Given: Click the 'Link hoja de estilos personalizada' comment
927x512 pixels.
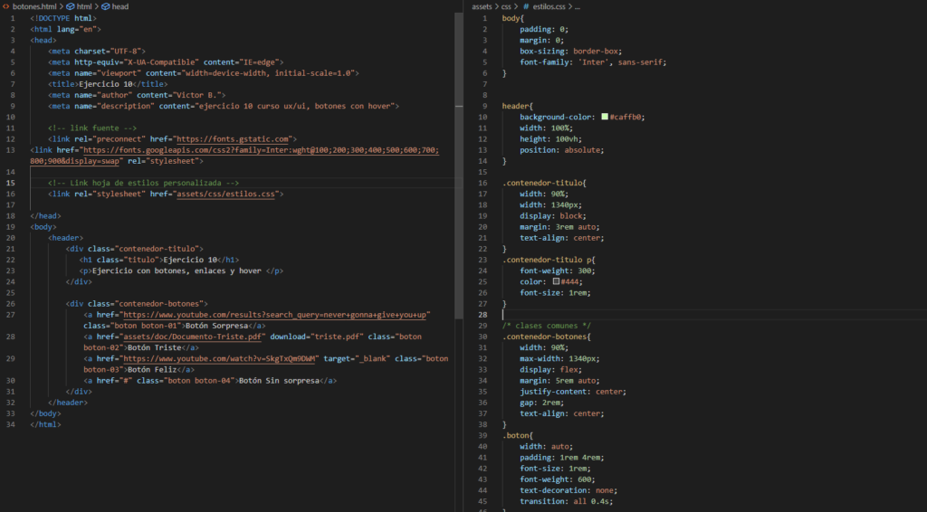Looking at the screenshot, I should click(x=144, y=183).
